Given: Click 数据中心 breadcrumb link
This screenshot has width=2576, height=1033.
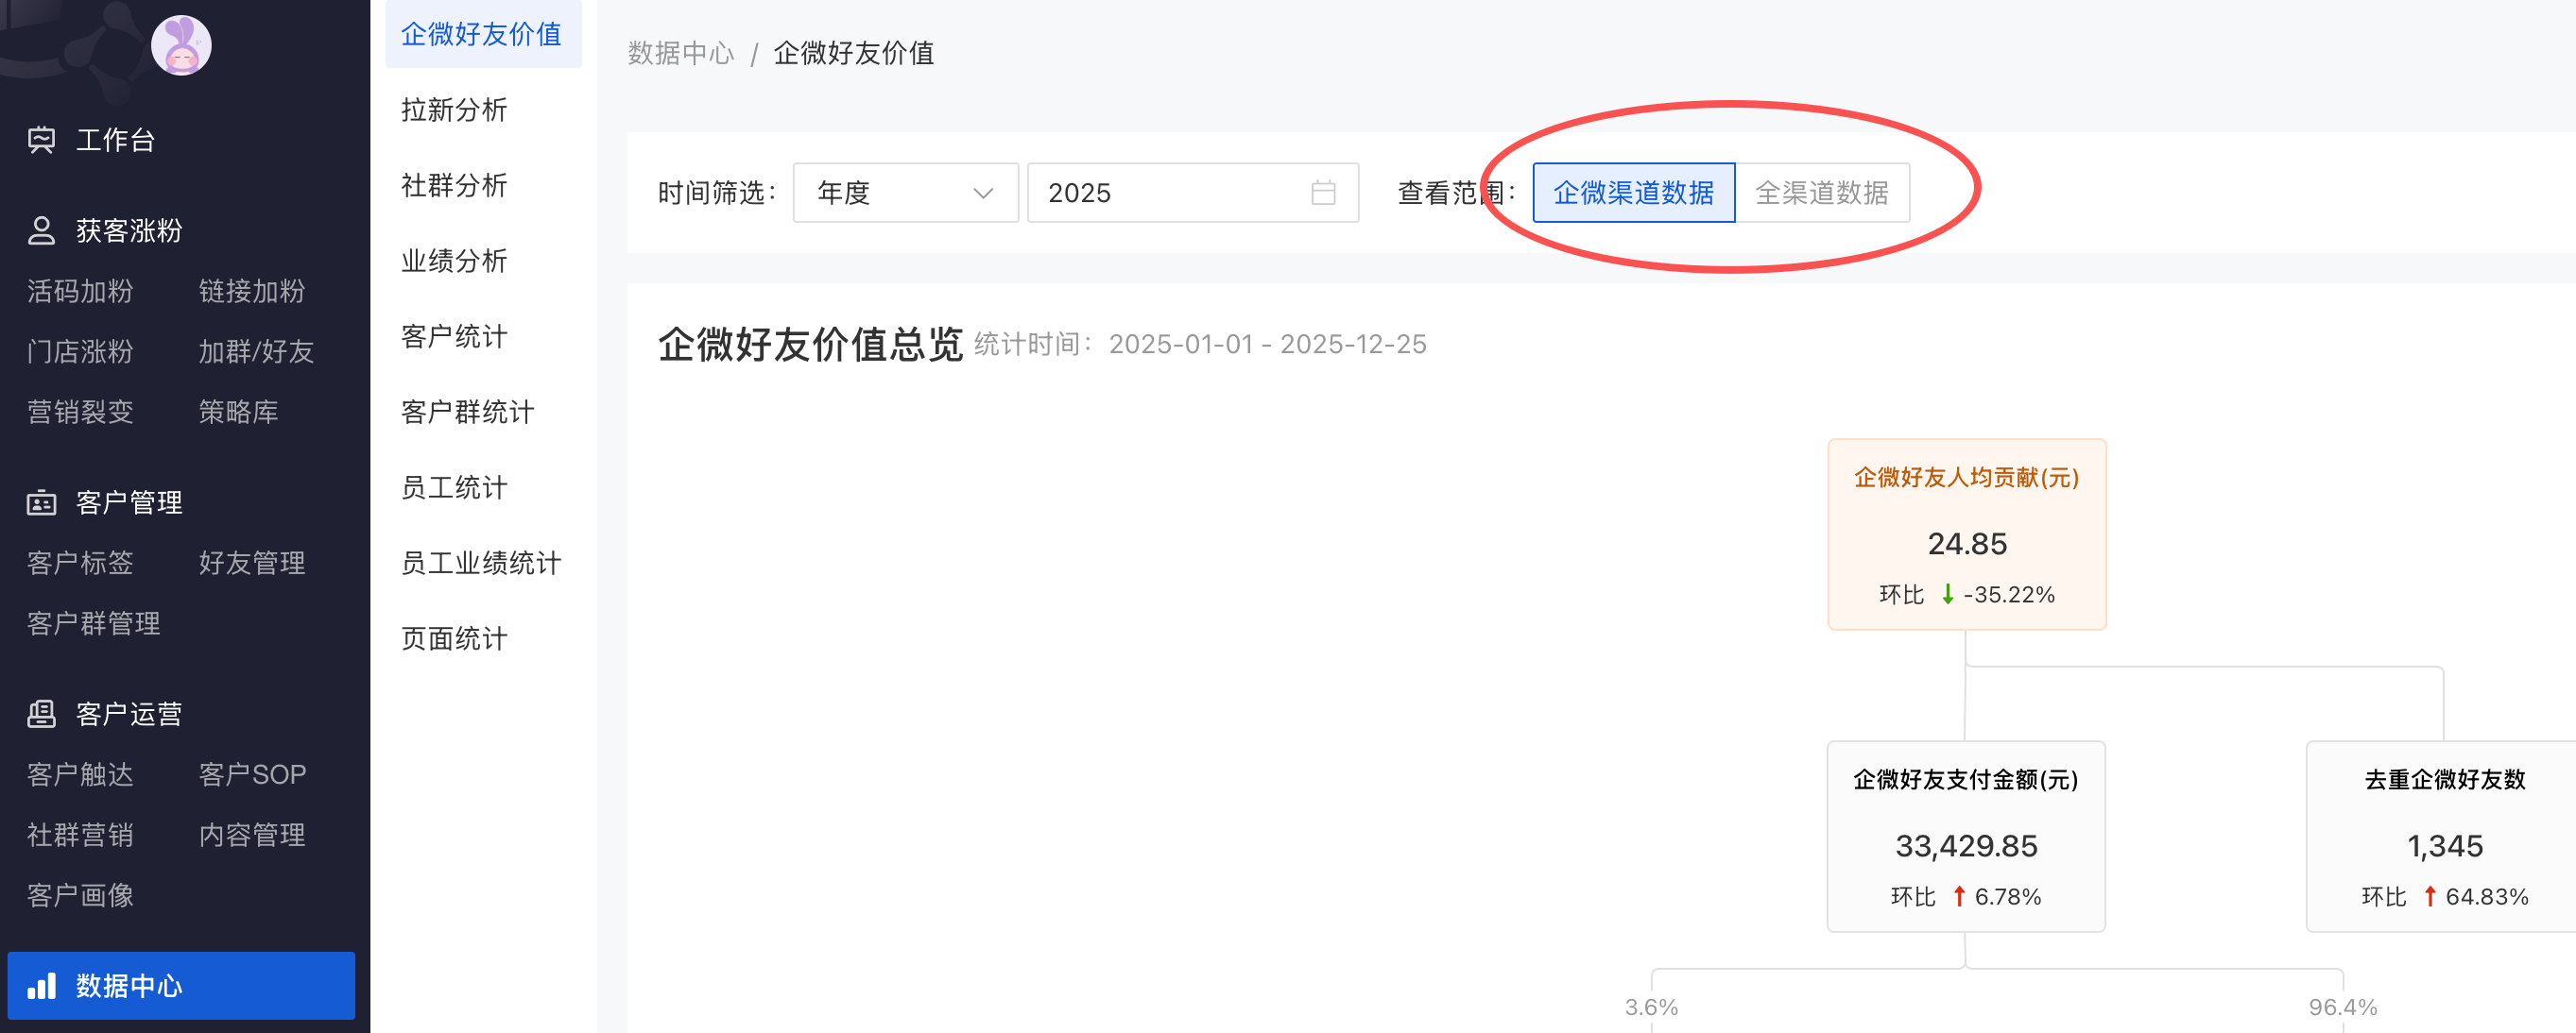Looking at the screenshot, I should click(681, 53).
